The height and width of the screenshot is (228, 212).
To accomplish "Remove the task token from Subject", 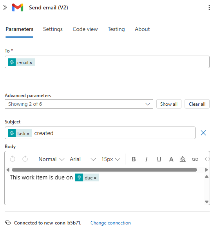I will tap(28, 134).
